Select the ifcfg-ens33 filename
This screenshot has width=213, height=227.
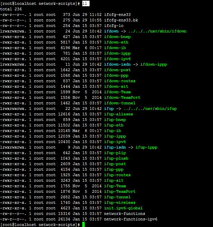click(117, 15)
